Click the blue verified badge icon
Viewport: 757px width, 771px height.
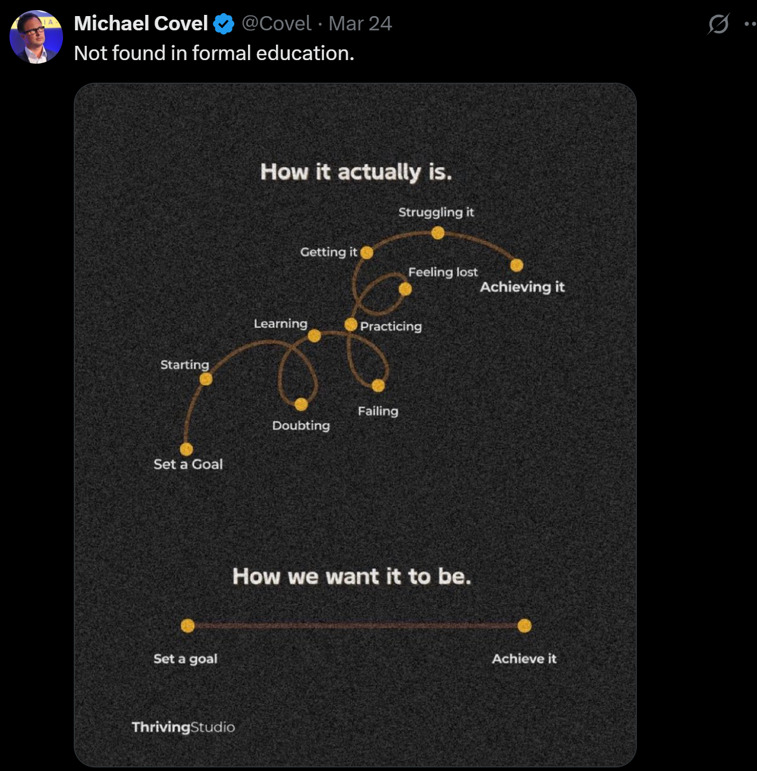224,24
